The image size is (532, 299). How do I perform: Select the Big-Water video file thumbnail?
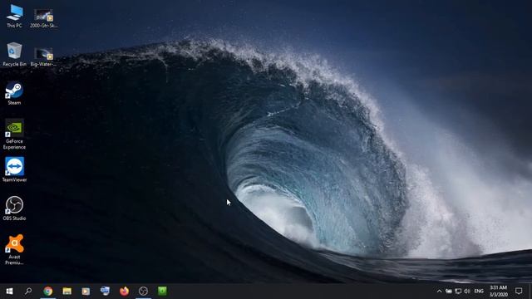pos(43,57)
